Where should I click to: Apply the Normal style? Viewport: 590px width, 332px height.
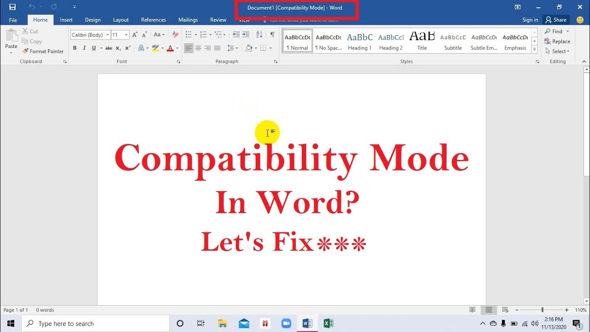coord(297,41)
